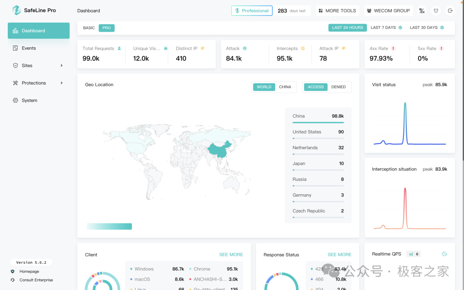The width and height of the screenshot is (464, 290).
Task: Click the Realtime QPS refresh clock icon
Action: coord(445,254)
